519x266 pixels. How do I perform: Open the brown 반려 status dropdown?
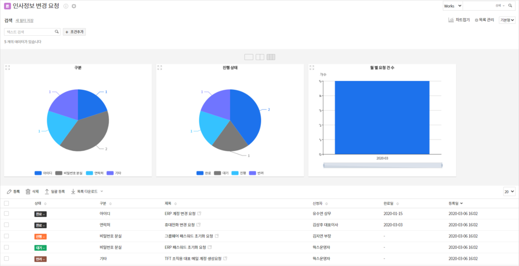click(40, 259)
